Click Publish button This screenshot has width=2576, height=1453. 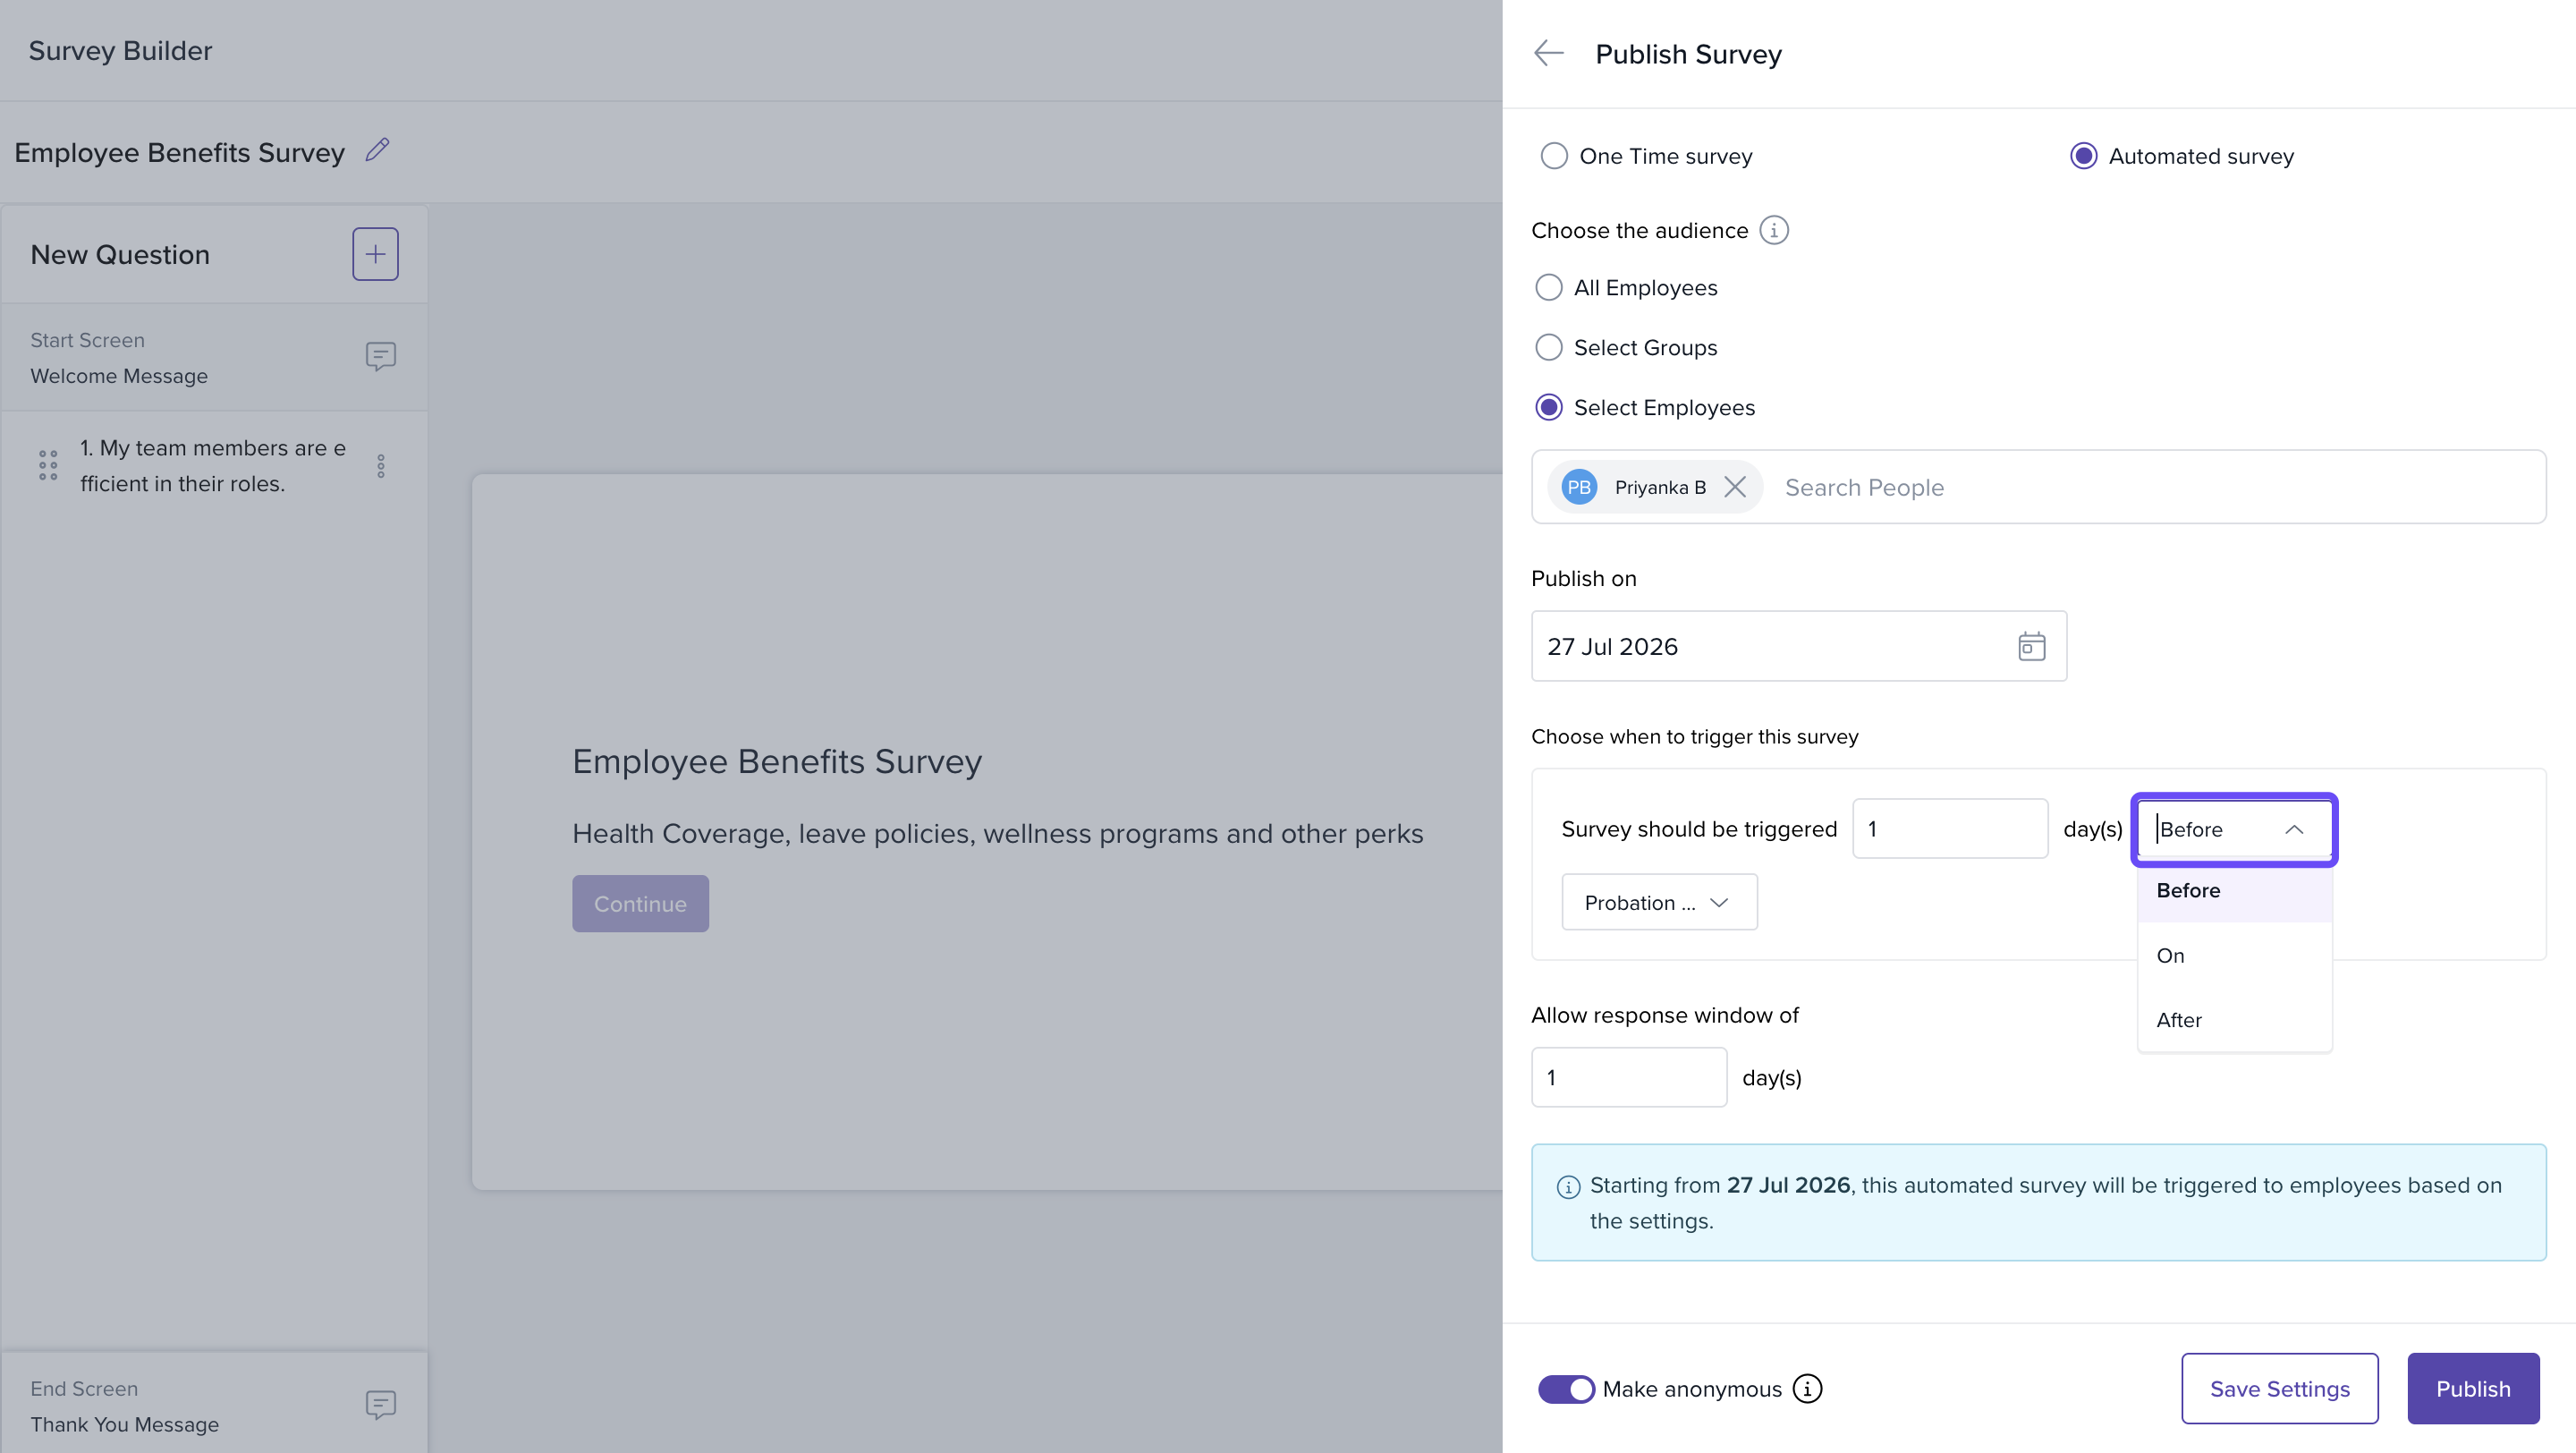[x=2472, y=1389]
